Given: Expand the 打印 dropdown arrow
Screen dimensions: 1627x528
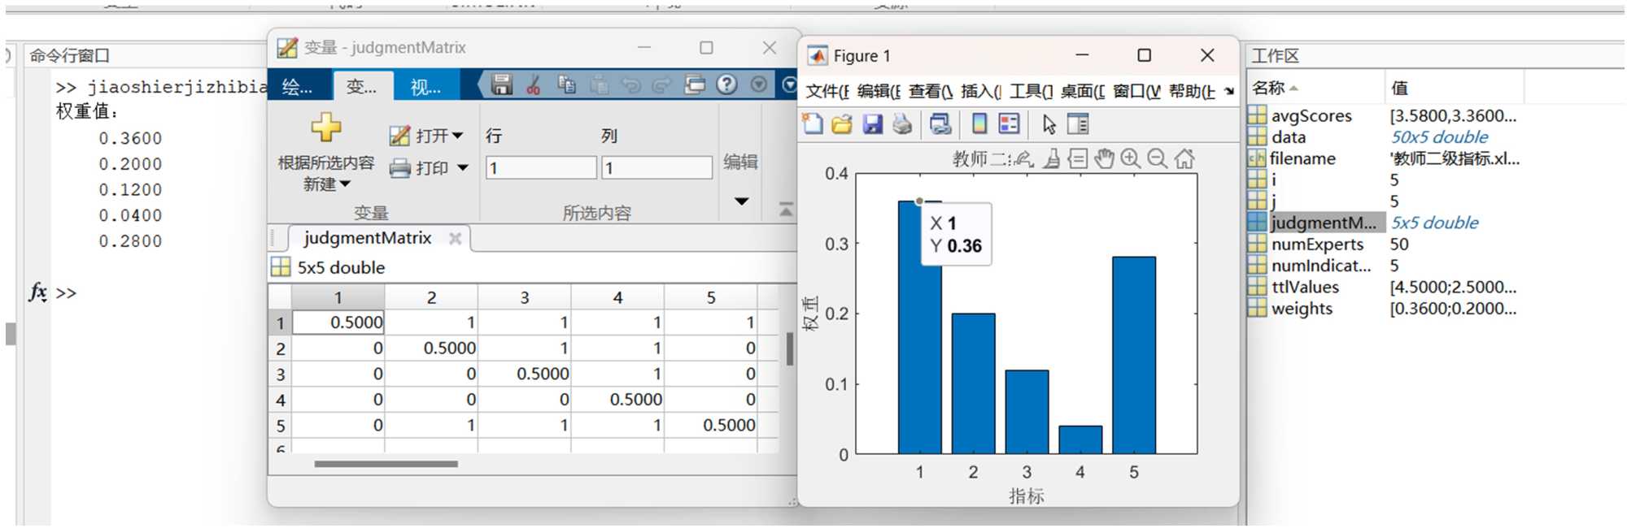Looking at the screenshot, I should [x=463, y=168].
